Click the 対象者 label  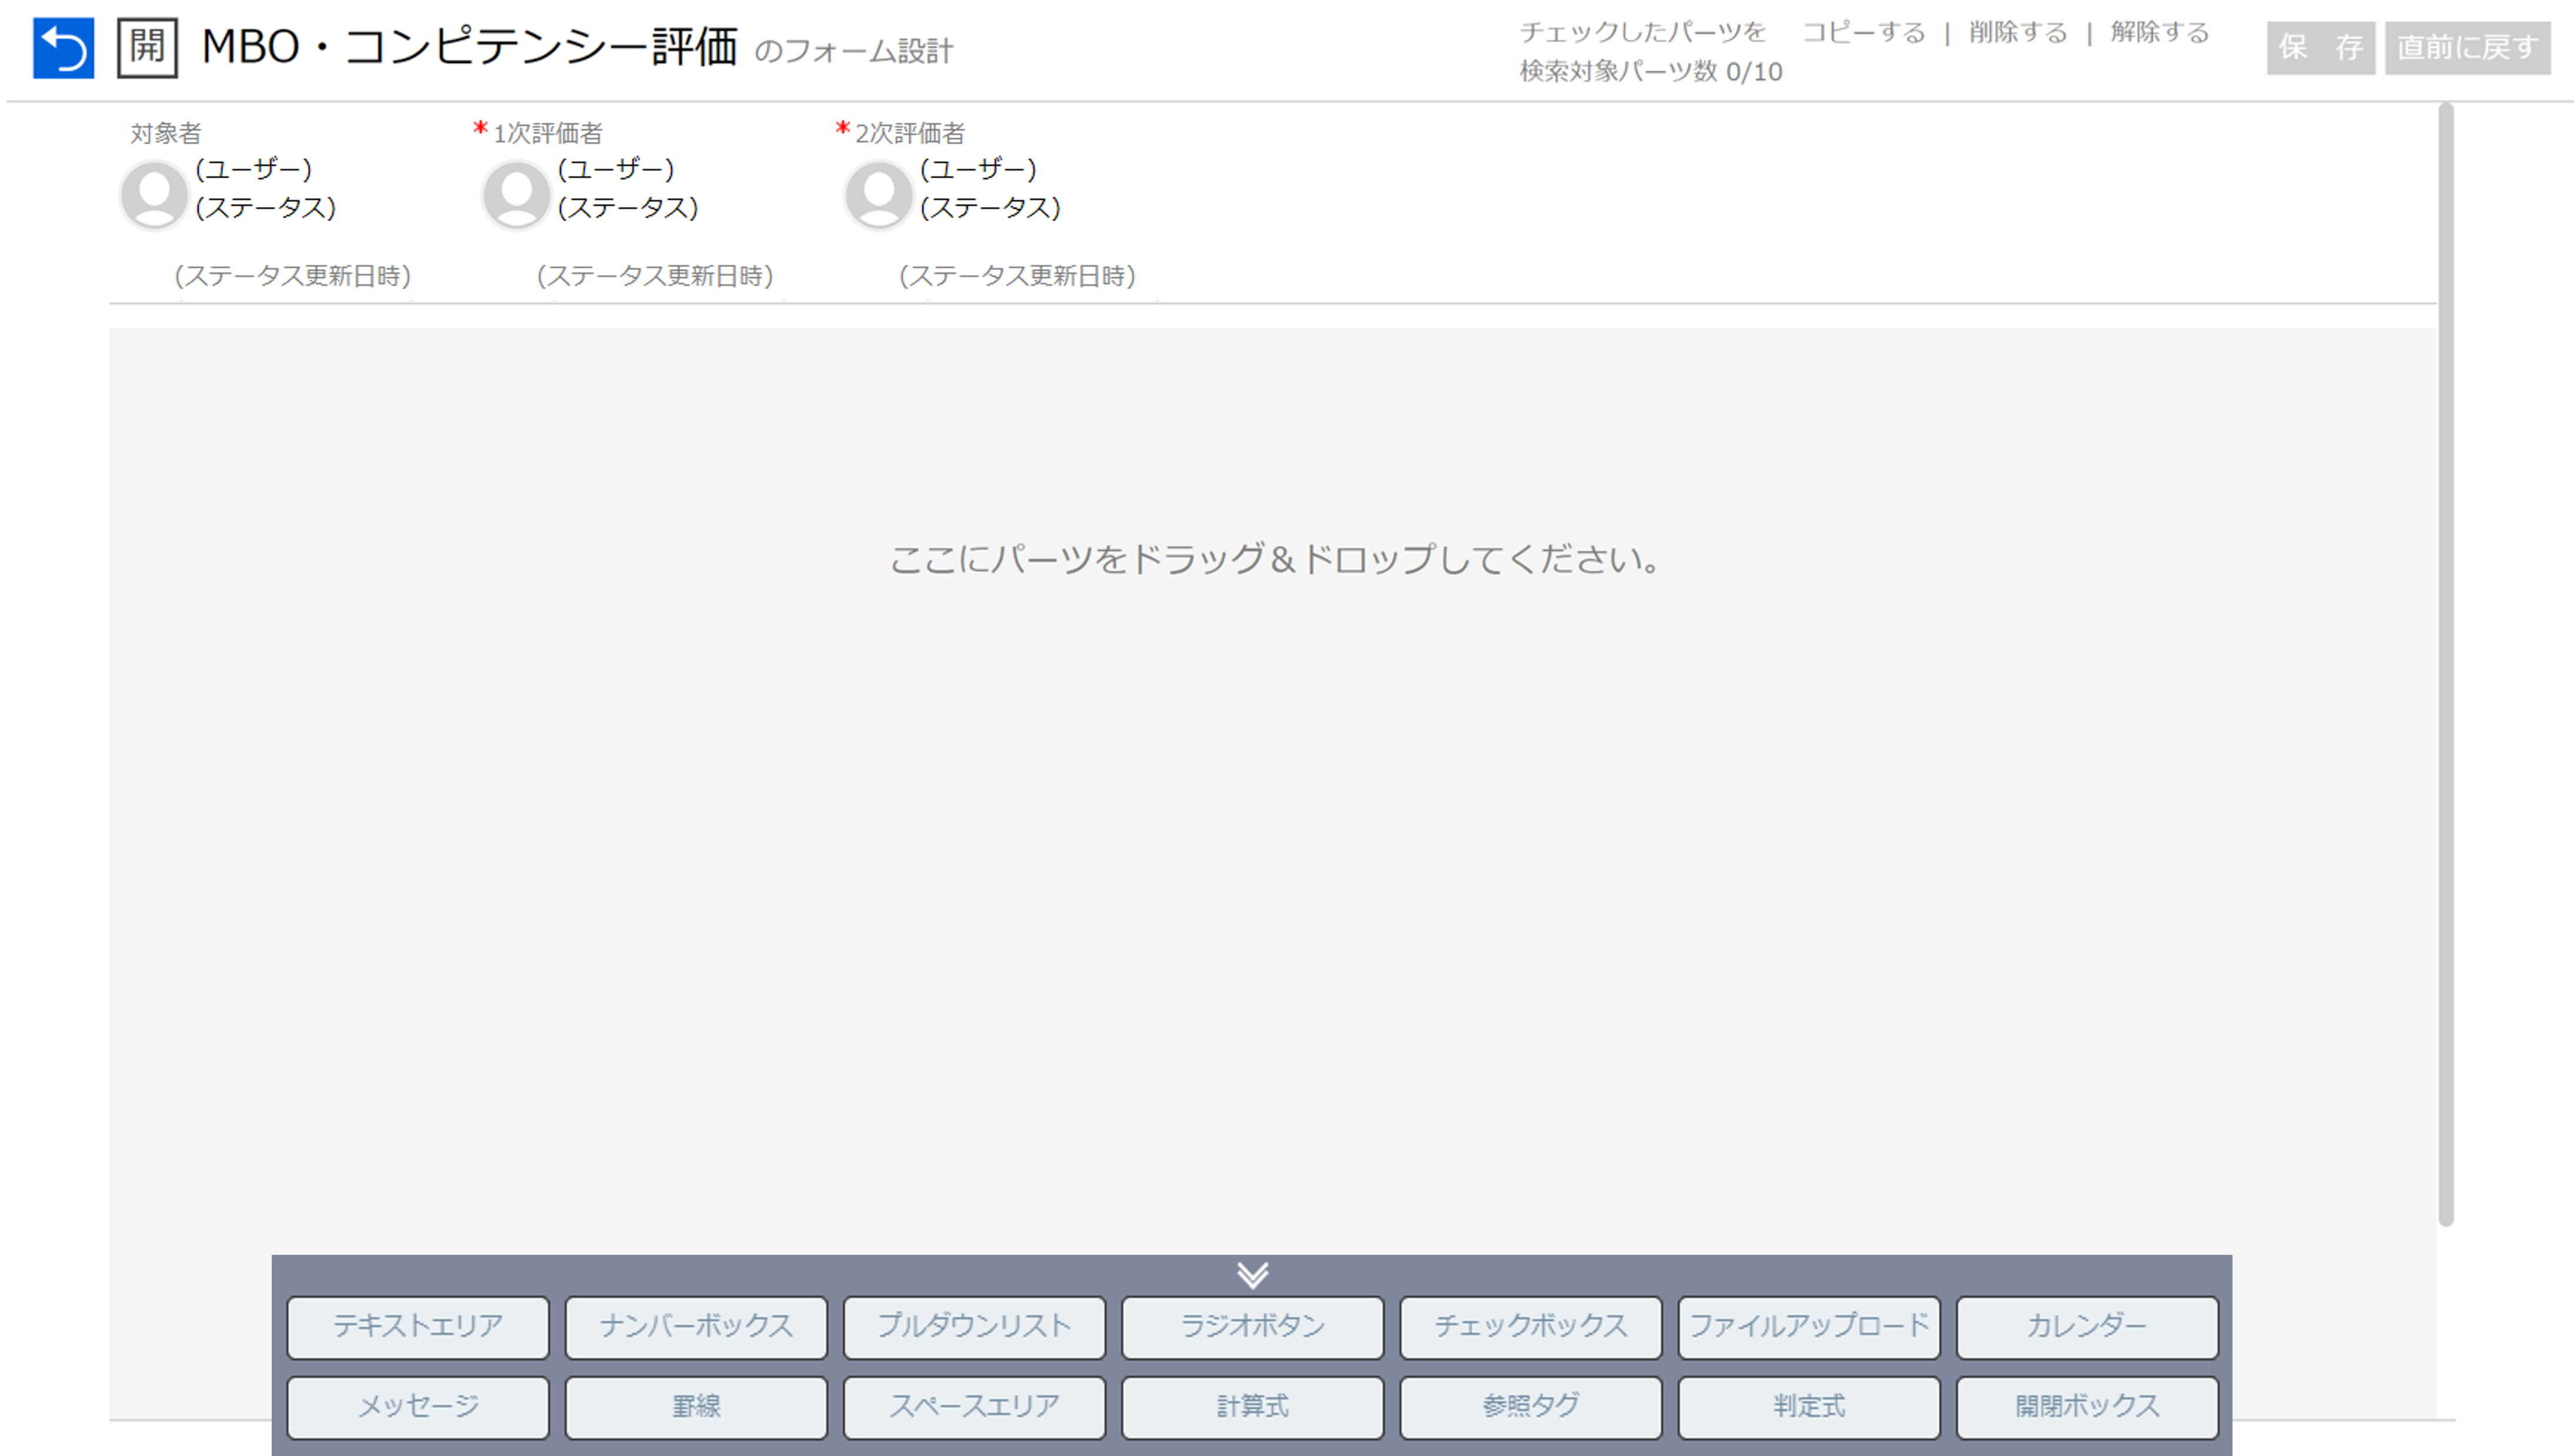tap(166, 133)
